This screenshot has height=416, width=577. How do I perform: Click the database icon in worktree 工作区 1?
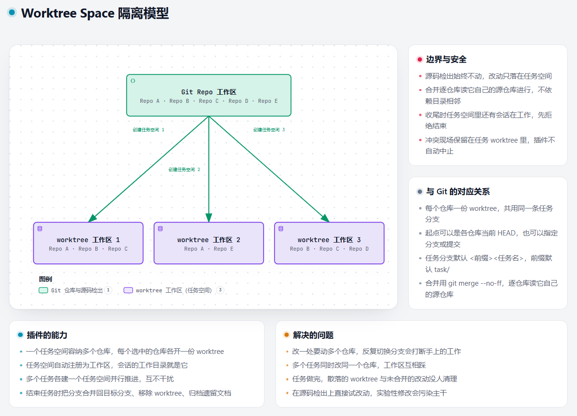[x=40, y=229]
